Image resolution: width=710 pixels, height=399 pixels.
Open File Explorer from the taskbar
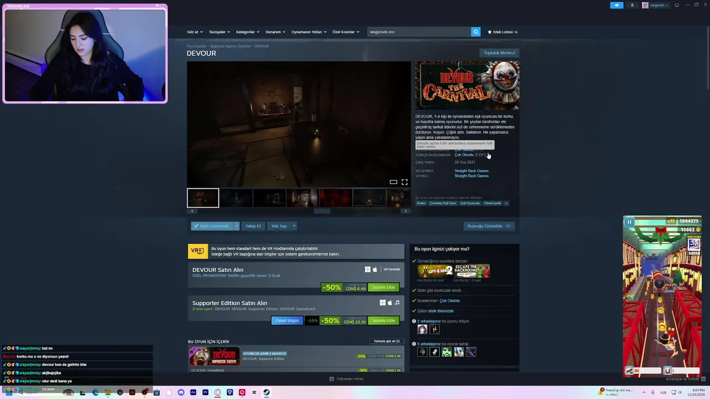[108, 392]
